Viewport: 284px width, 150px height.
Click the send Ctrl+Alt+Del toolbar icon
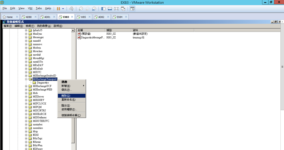pyautogui.click(x=72, y=9)
